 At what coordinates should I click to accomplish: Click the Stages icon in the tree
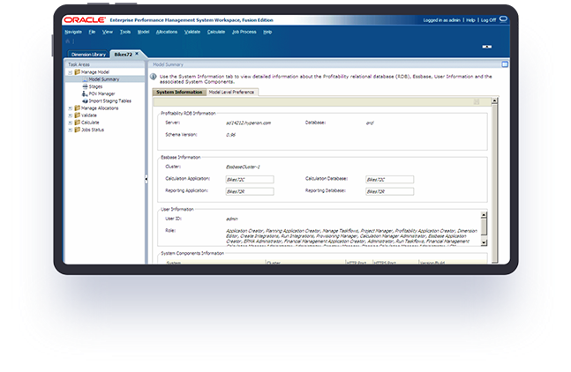pyautogui.click(x=86, y=86)
